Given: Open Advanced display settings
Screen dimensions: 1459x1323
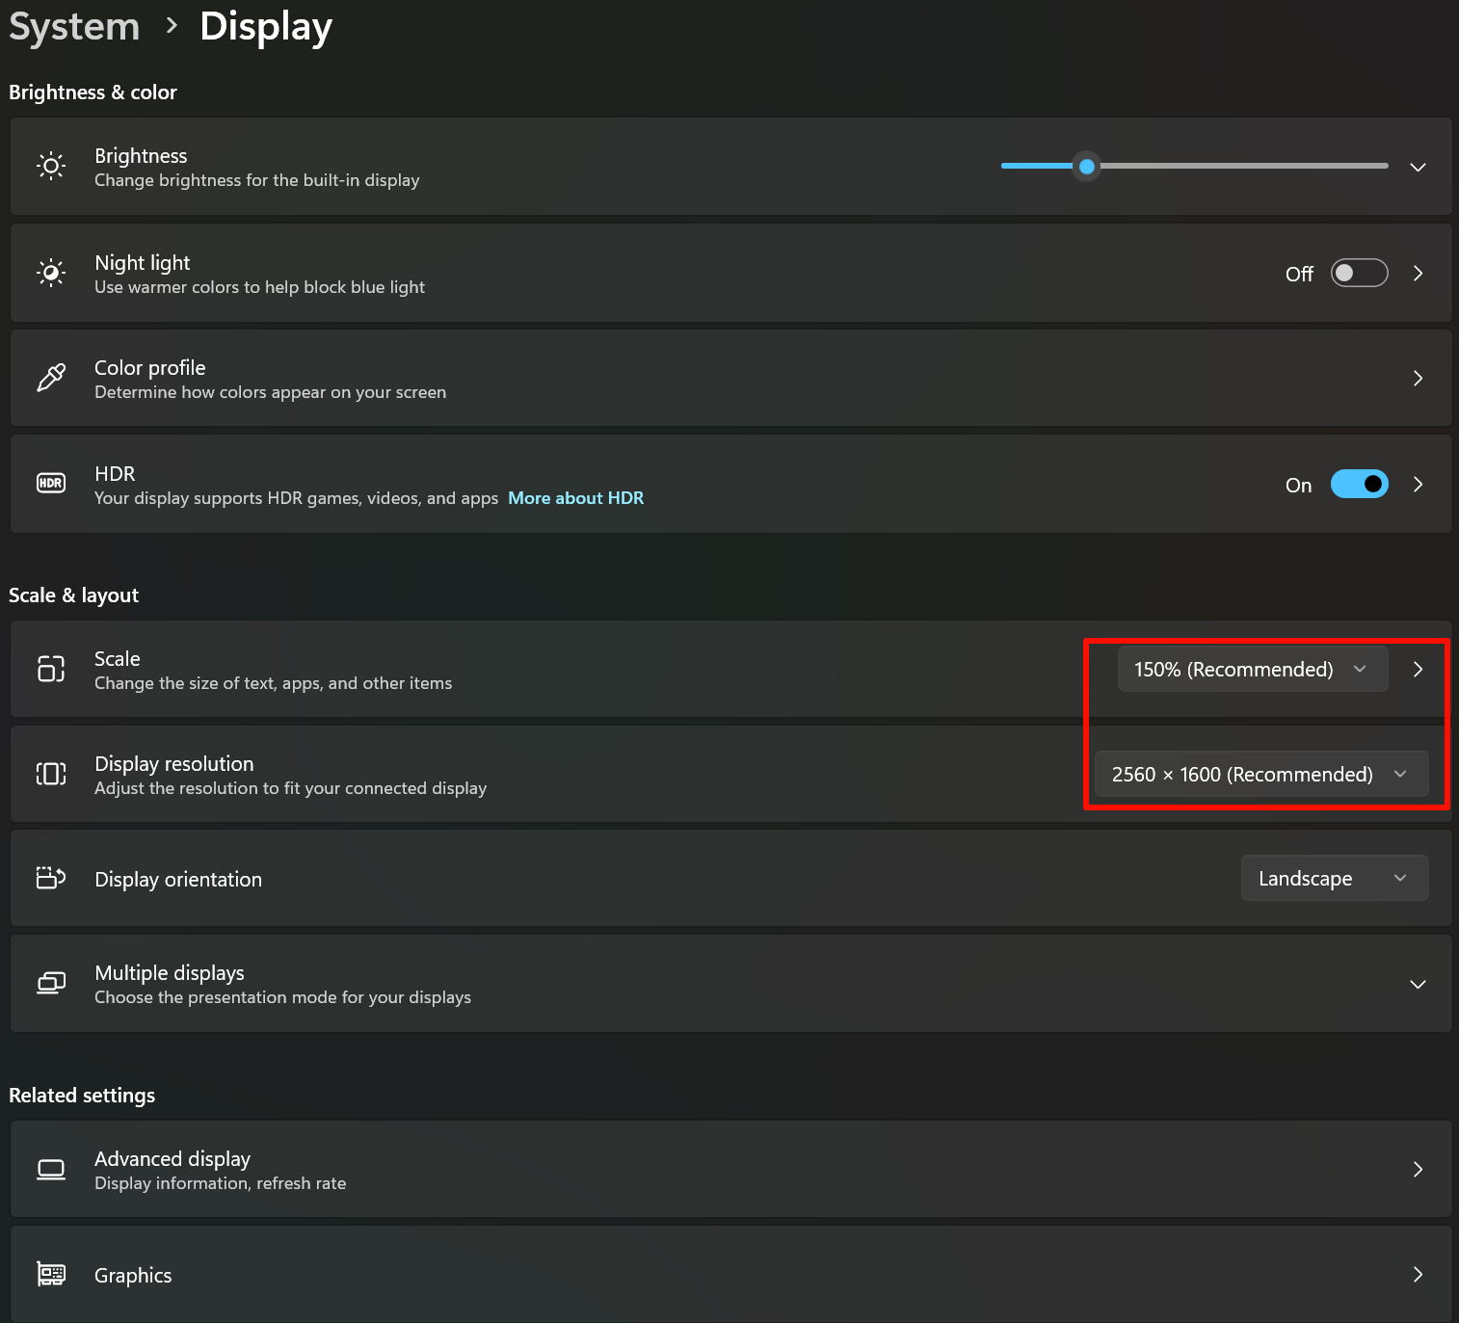Looking at the screenshot, I should 730,1169.
